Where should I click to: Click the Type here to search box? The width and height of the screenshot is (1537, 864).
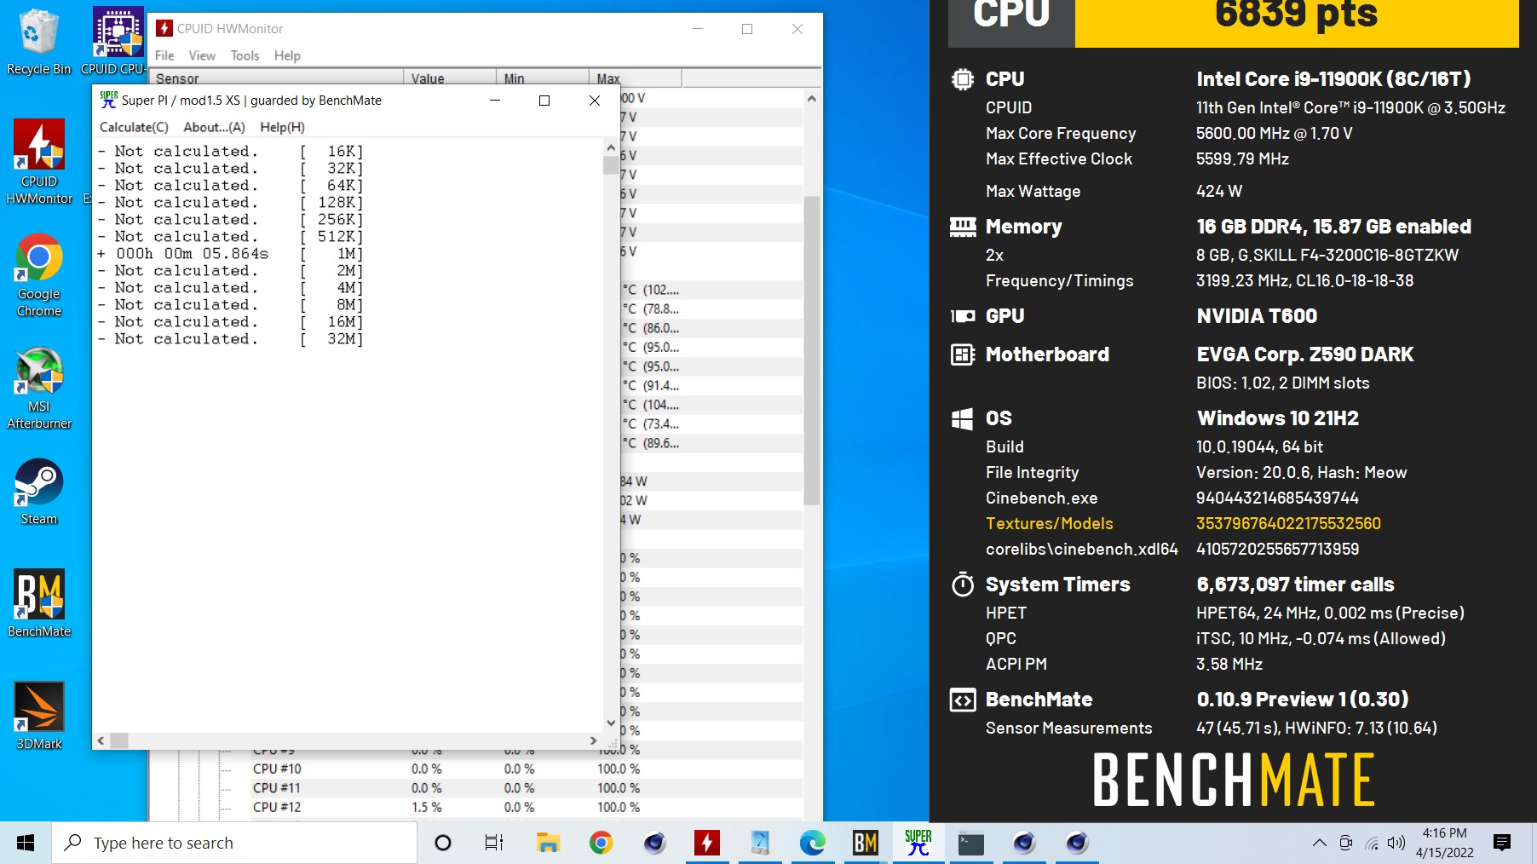[x=234, y=843]
